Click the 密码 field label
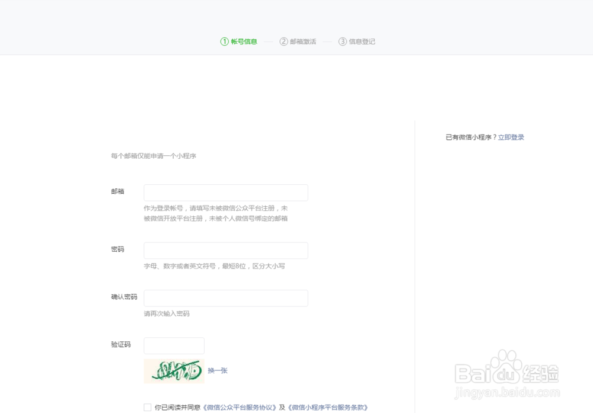The image size is (593, 413). [x=117, y=249]
